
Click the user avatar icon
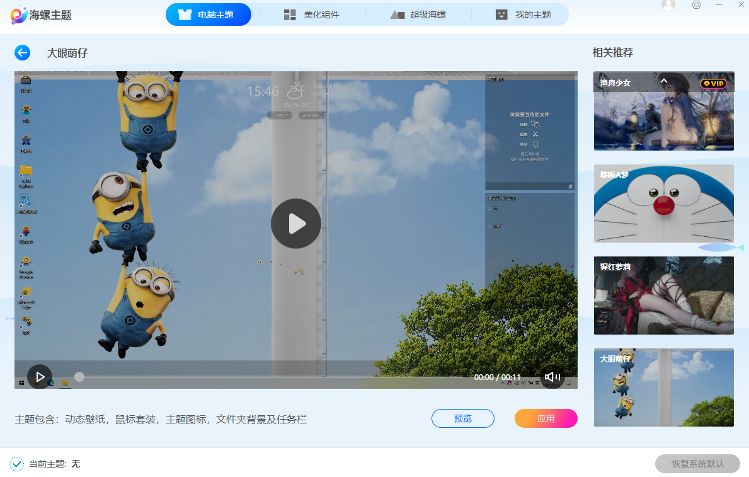667,5
